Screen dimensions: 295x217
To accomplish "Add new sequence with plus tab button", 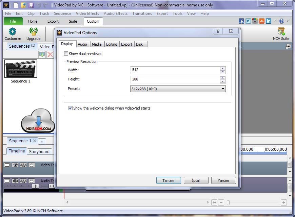I will [42, 142].
